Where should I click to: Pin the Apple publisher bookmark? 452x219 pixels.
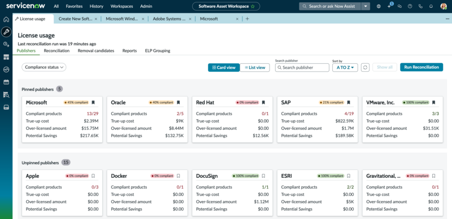[93, 176]
